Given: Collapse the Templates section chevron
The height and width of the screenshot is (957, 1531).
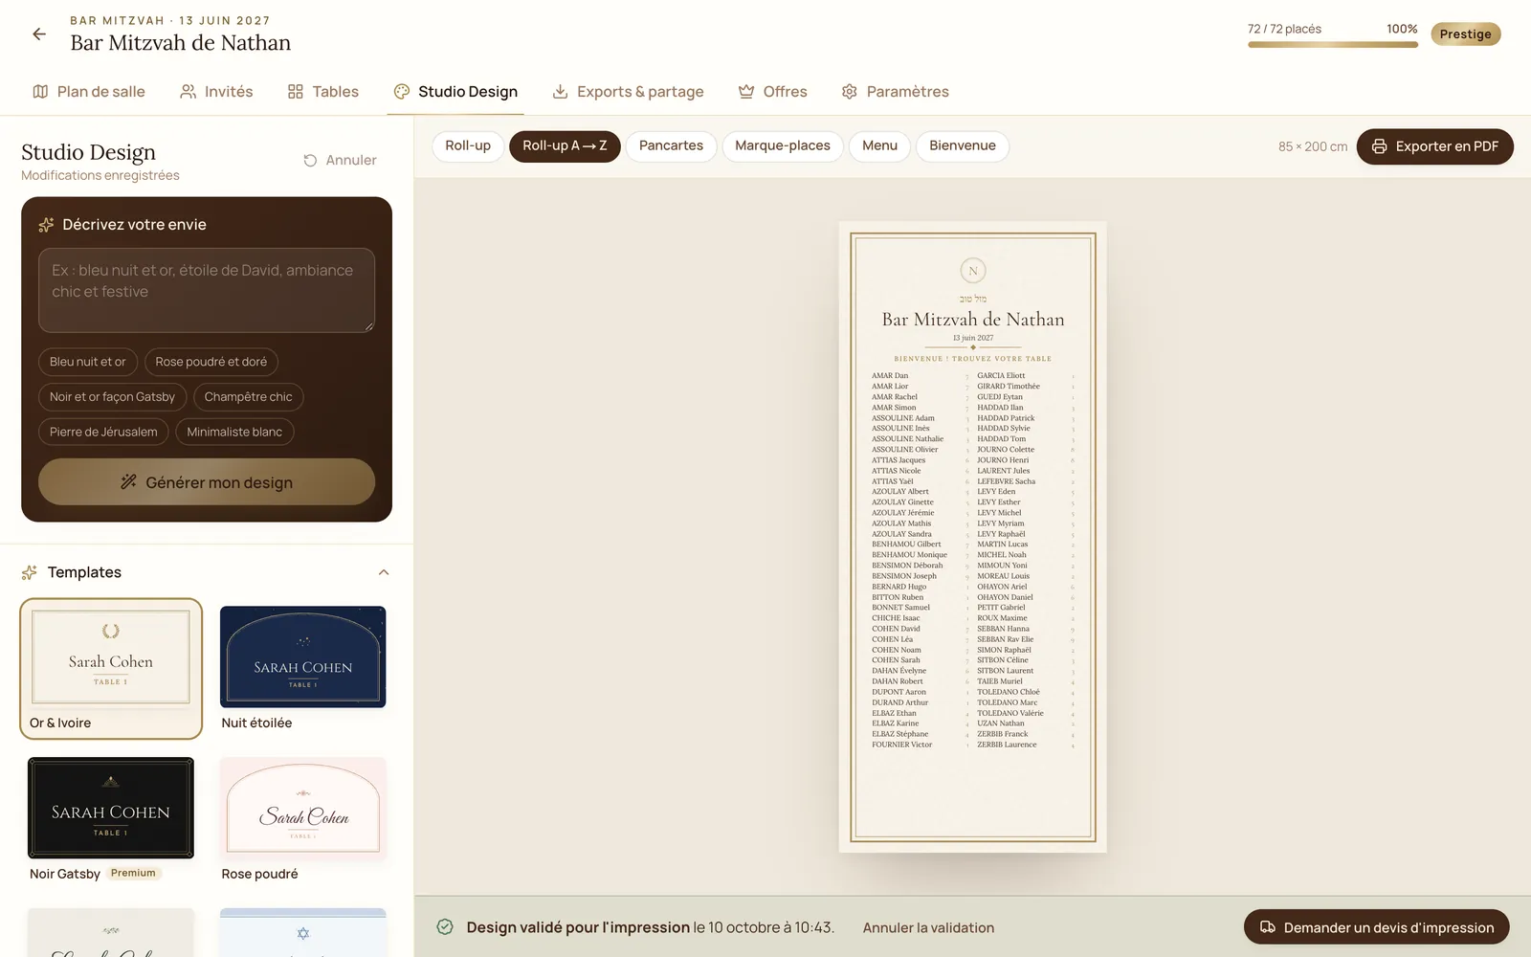Looking at the screenshot, I should point(384,572).
